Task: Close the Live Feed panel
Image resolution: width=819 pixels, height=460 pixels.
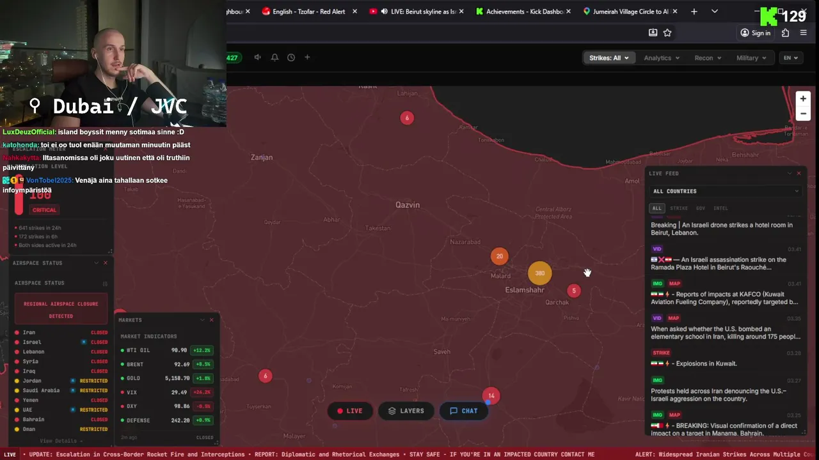Action: pos(799,173)
